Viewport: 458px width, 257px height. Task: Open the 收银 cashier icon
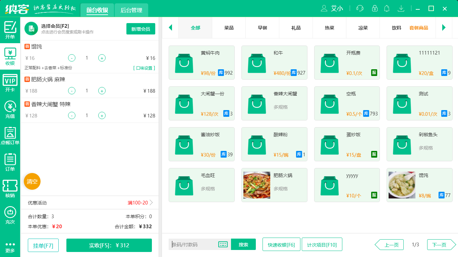[x=10, y=55]
